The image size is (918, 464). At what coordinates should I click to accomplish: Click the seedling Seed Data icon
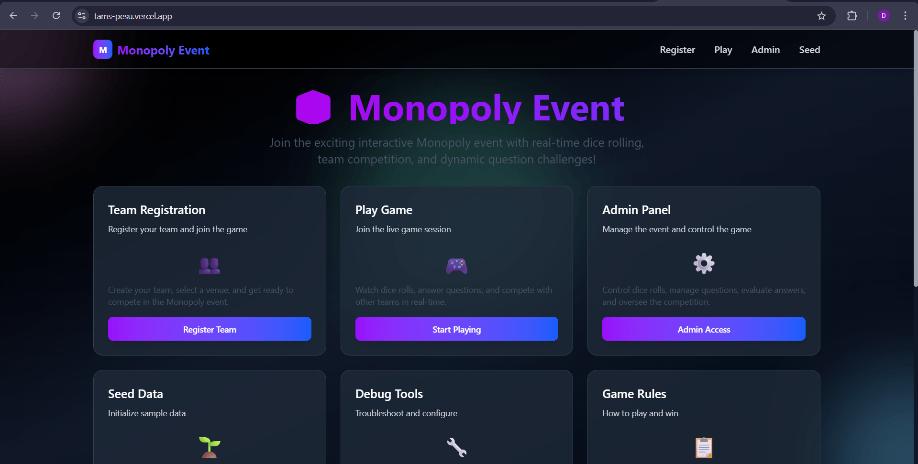click(x=210, y=447)
